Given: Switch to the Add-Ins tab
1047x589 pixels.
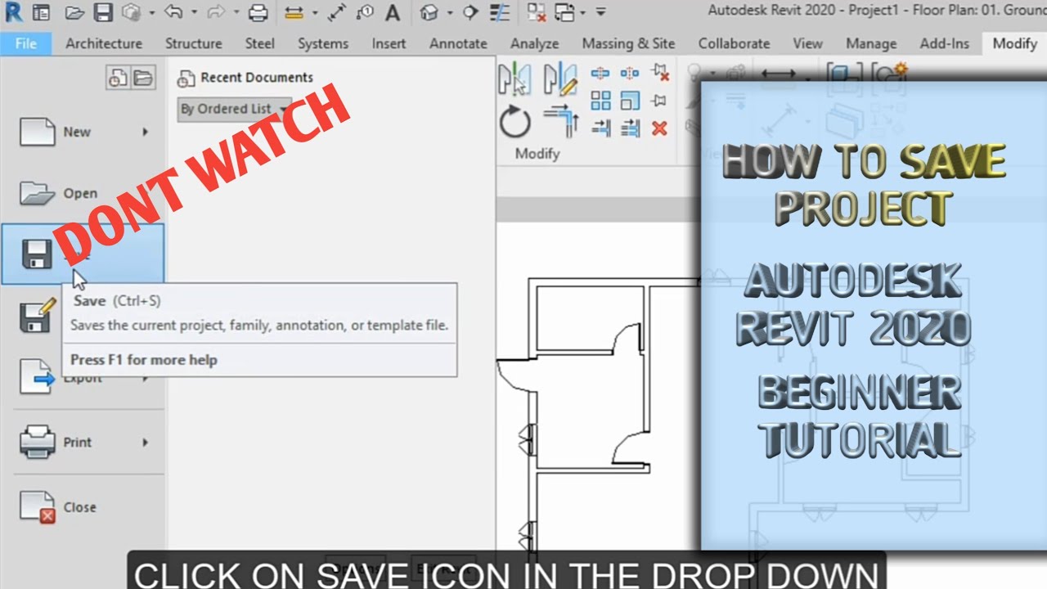Looking at the screenshot, I should [x=945, y=43].
